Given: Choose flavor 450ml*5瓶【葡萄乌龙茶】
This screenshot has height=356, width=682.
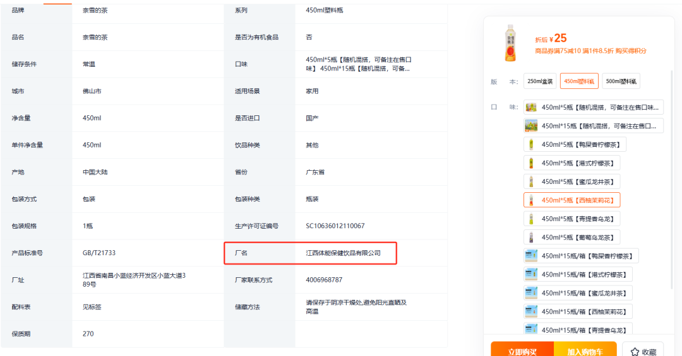Looking at the screenshot, I should coord(571,238).
